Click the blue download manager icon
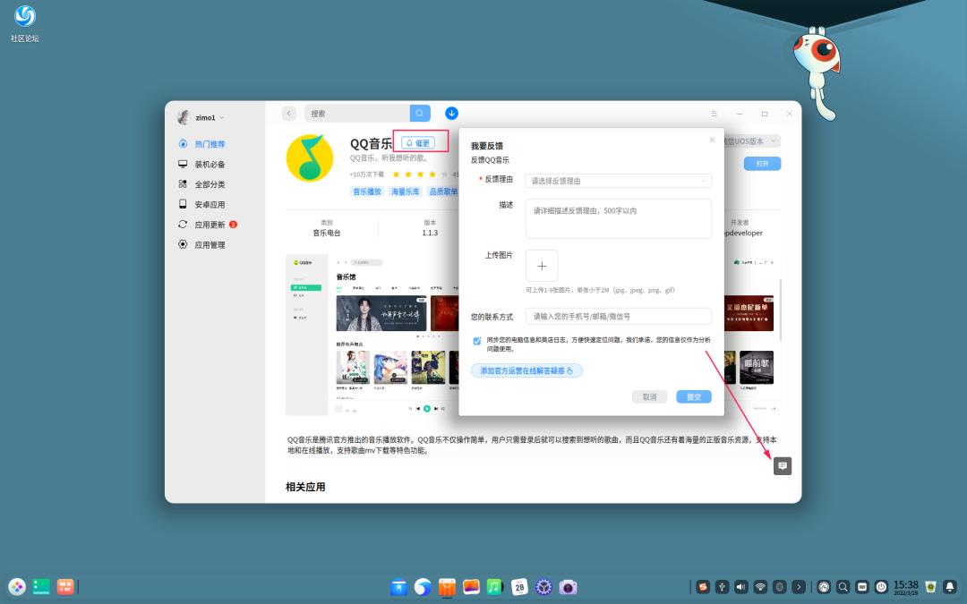The image size is (967, 604). pyautogui.click(x=451, y=113)
